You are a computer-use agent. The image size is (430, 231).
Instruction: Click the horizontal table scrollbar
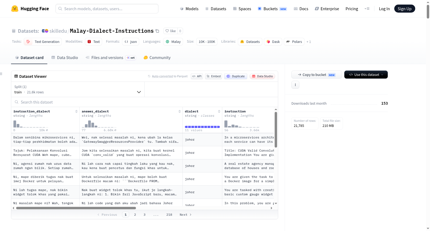point(76,208)
